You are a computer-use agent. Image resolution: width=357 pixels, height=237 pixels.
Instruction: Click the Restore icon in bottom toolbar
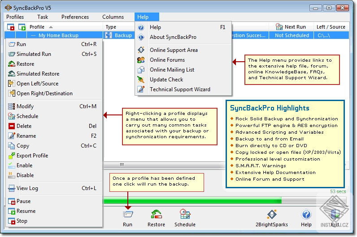pyautogui.click(x=157, y=214)
